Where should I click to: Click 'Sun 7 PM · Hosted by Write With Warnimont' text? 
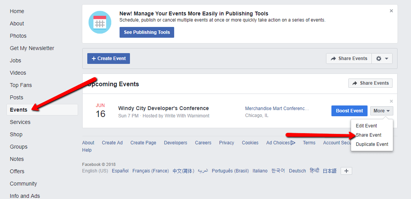[164, 116]
